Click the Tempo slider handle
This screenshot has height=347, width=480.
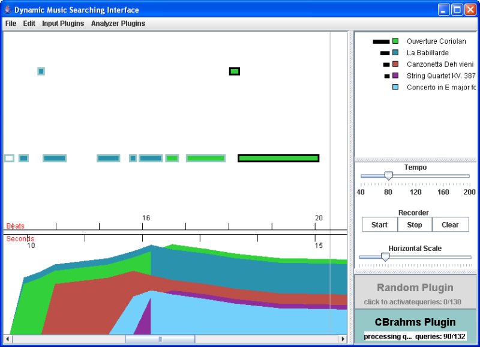click(x=388, y=175)
